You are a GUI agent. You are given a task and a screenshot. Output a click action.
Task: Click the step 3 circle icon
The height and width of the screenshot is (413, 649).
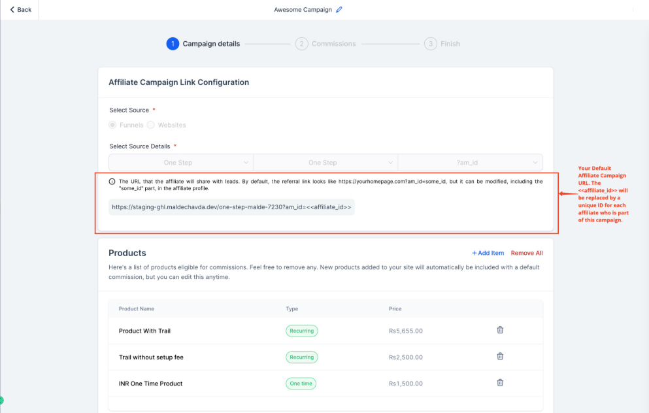pyautogui.click(x=431, y=43)
